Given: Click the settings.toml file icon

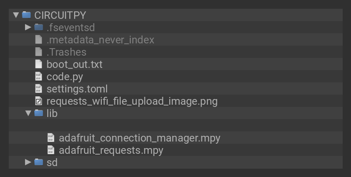Looking at the screenshot, I should click(39, 88).
